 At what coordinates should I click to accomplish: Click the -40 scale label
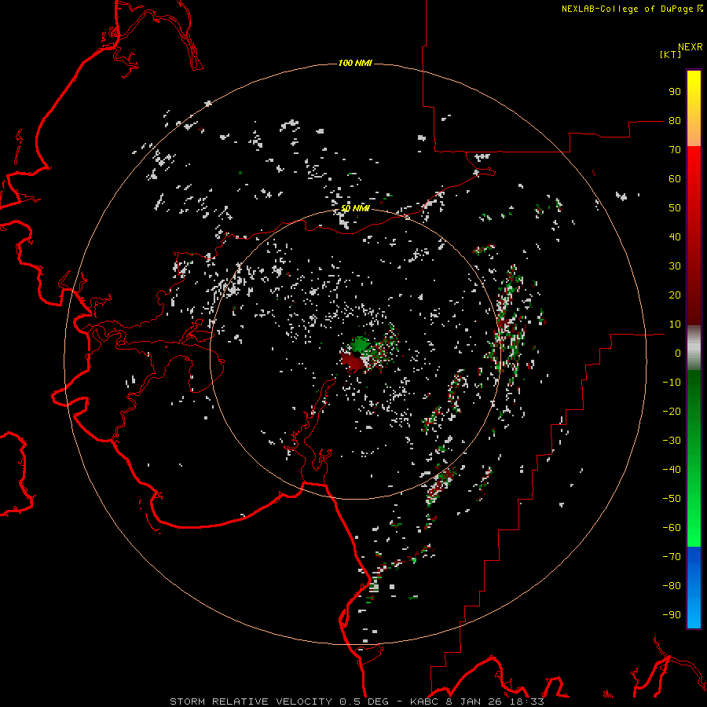pos(672,470)
